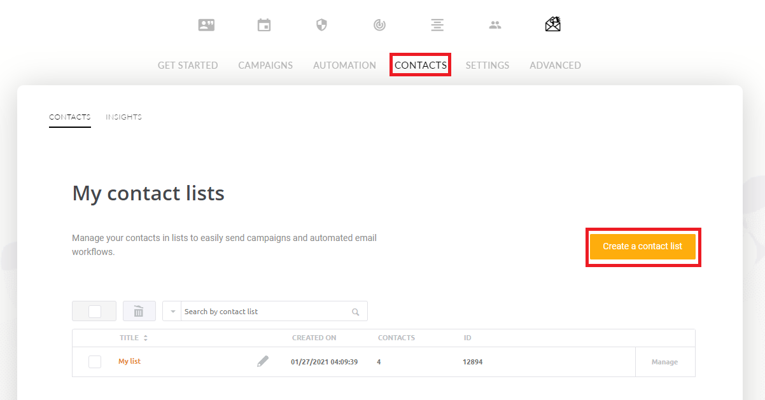Open the calendar icon in top bar
The width and height of the screenshot is (765, 400).
point(263,25)
